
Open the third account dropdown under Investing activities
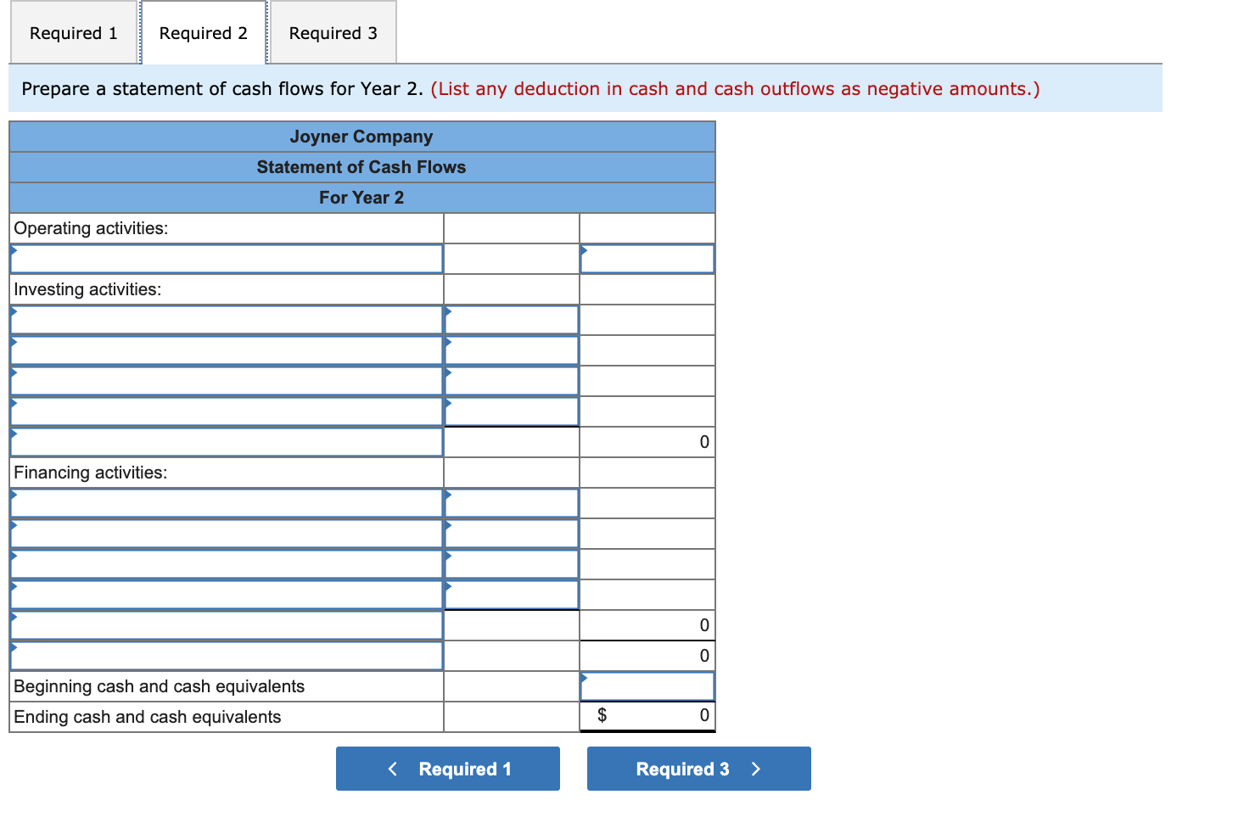click(226, 380)
